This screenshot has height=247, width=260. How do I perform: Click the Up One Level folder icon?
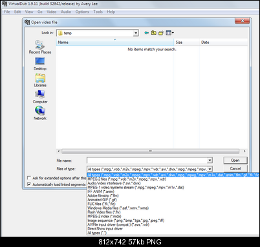coord(154,33)
